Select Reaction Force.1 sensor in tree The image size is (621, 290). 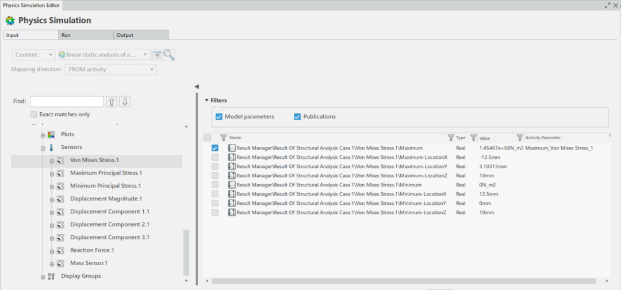92,250
